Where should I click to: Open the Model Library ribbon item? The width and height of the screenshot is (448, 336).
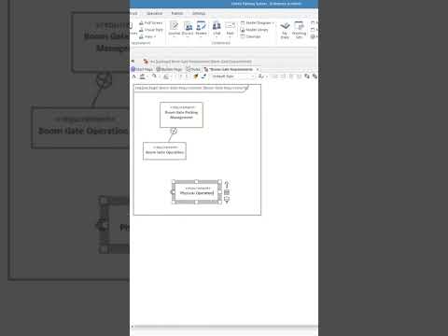[254, 30]
